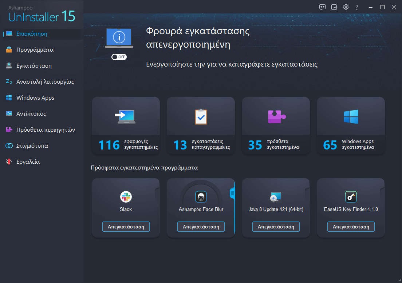Click the Windows logo icon in sidebar

click(9, 97)
